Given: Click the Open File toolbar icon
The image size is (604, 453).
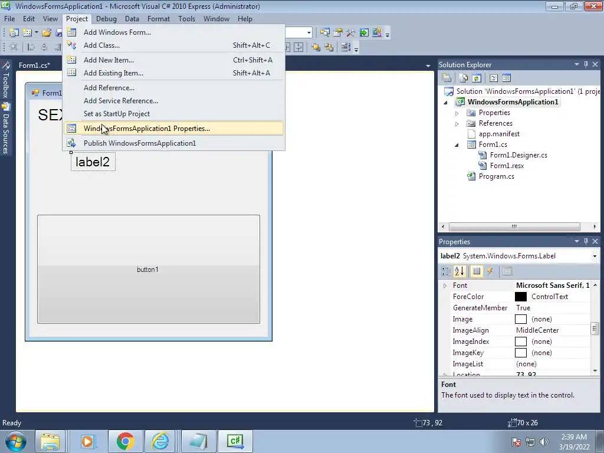Looking at the screenshot, I should click(47, 33).
